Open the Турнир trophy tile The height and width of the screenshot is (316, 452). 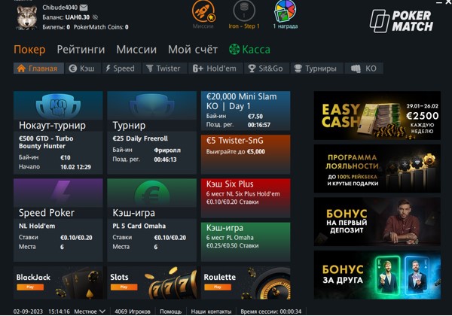(x=152, y=105)
